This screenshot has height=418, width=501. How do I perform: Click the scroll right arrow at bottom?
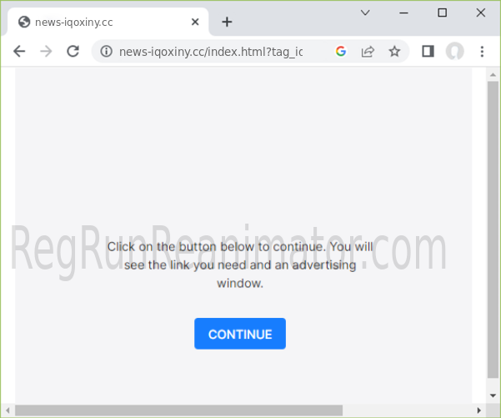(x=478, y=410)
